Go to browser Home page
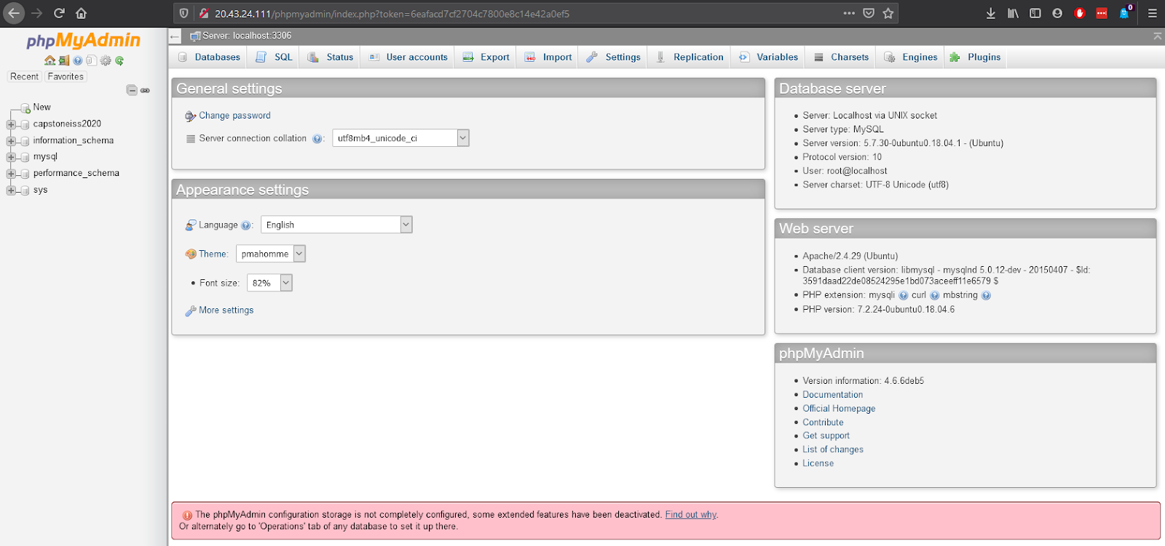 point(82,13)
